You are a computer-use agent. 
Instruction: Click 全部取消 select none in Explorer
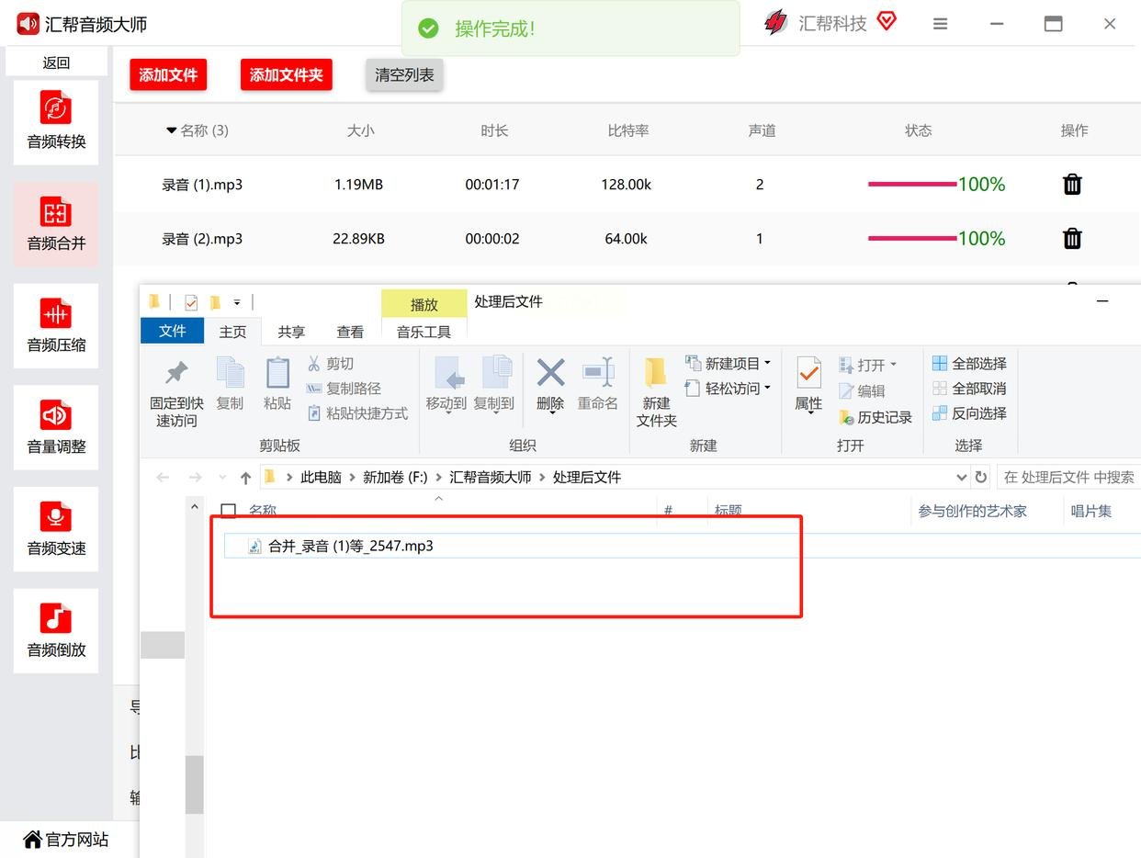(969, 389)
